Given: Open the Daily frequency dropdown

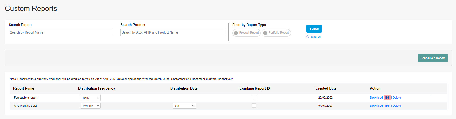Looking at the screenshot, I should click(x=91, y=98).
